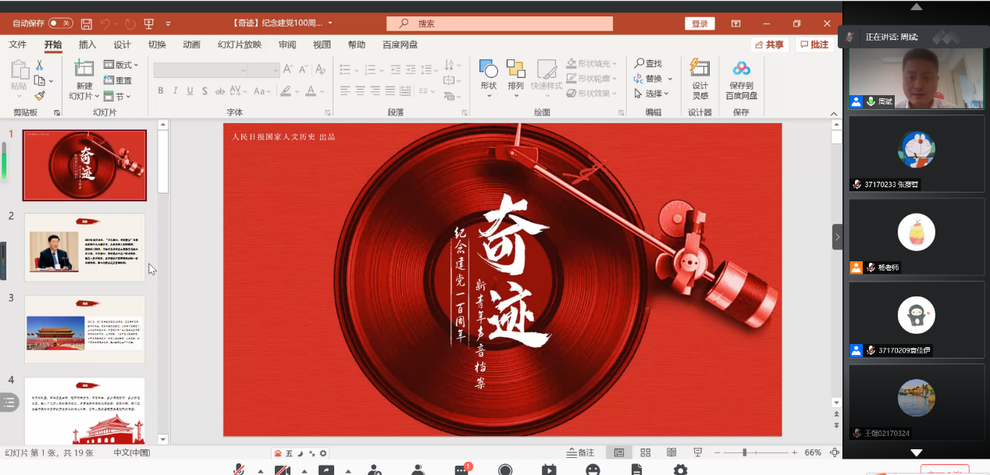Click the zoom slider in status bar
The image size is (990, 475).
point(745,452)
